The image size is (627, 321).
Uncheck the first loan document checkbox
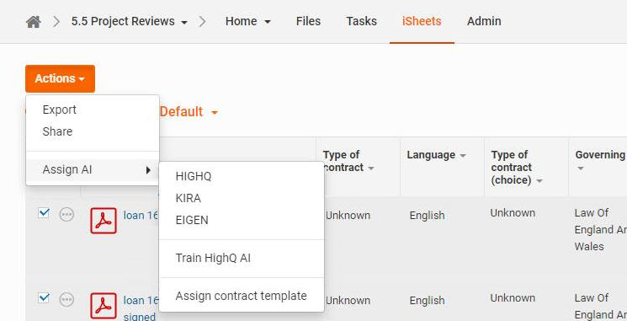[x=44, y=213]
